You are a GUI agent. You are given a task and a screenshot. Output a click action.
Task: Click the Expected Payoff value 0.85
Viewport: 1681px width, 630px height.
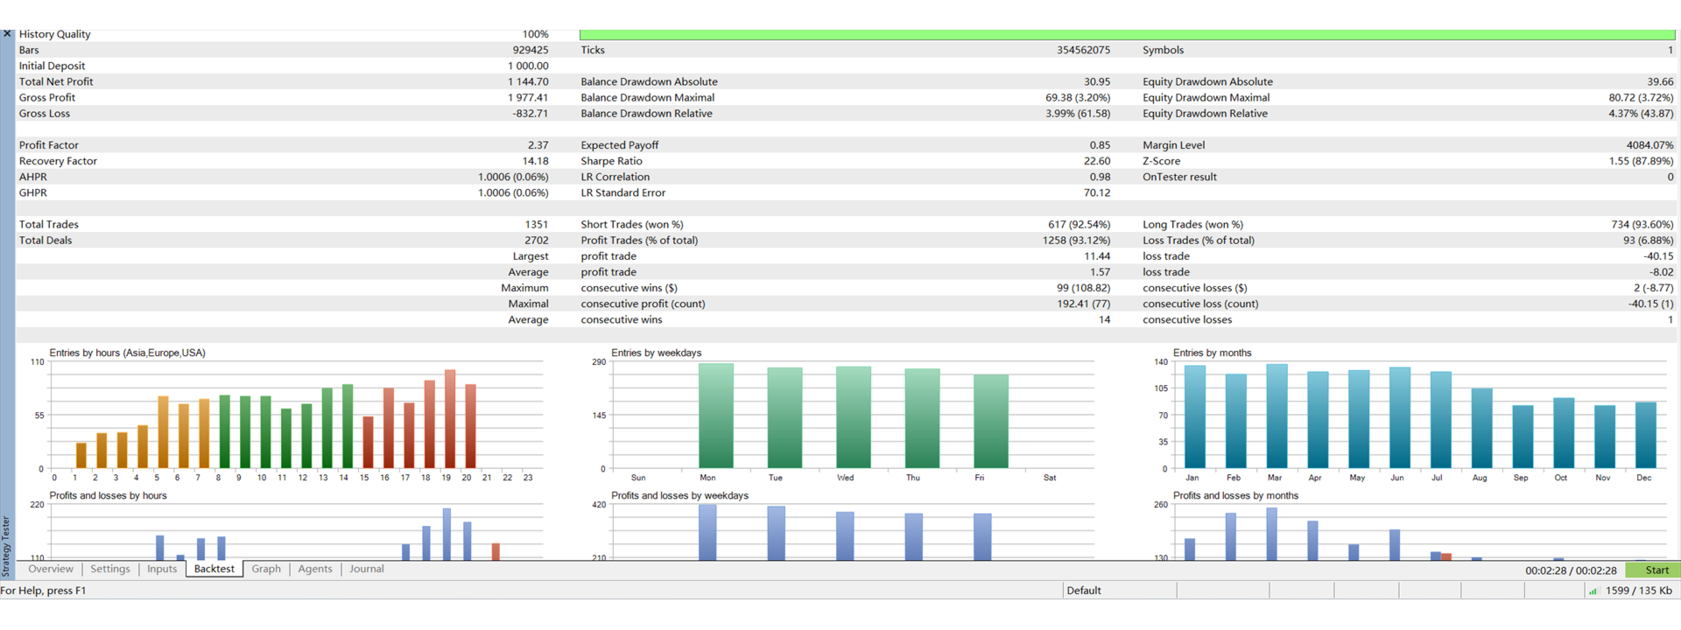tap(1100, 145)
